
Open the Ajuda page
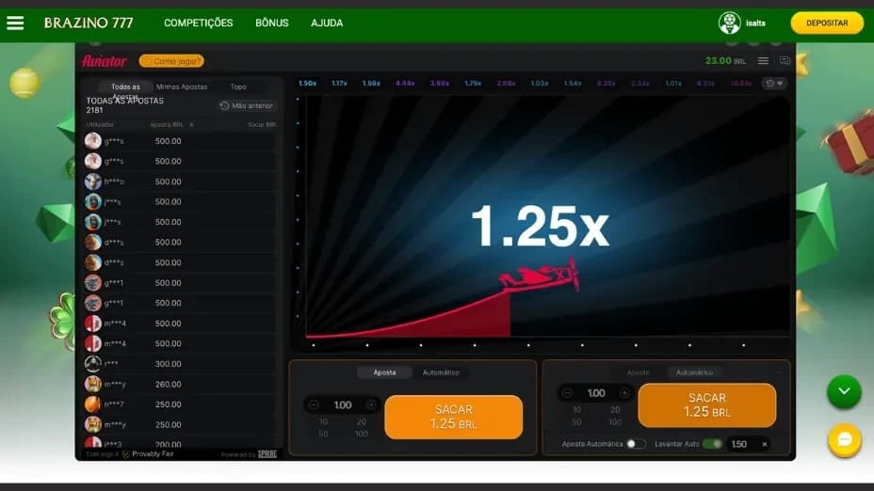pos(327,23)
